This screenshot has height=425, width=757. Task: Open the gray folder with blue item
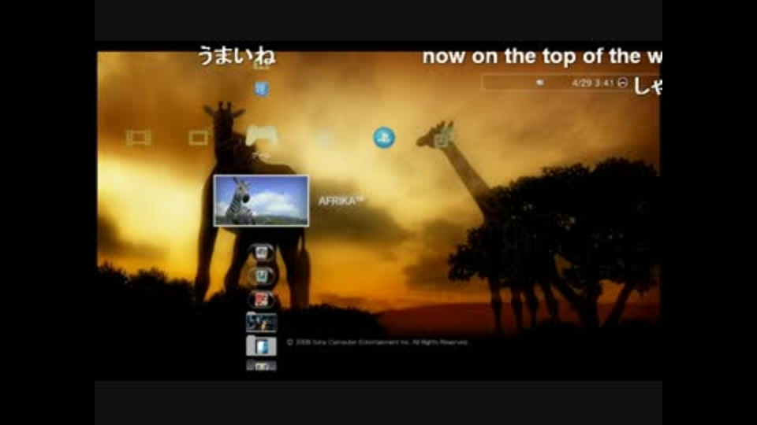(x=261, y=346)
